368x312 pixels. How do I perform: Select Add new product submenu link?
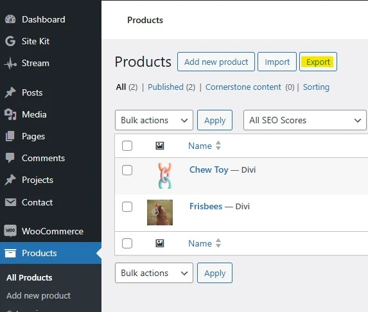(39, 295)
